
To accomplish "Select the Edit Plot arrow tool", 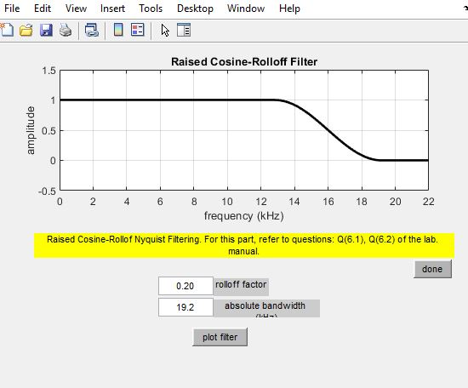I will (165, 30).
